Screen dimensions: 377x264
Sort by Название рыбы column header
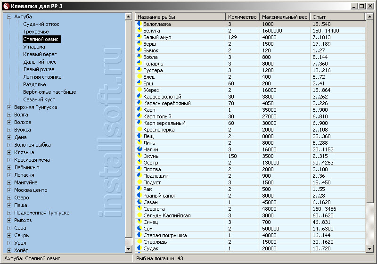point(180,16)
